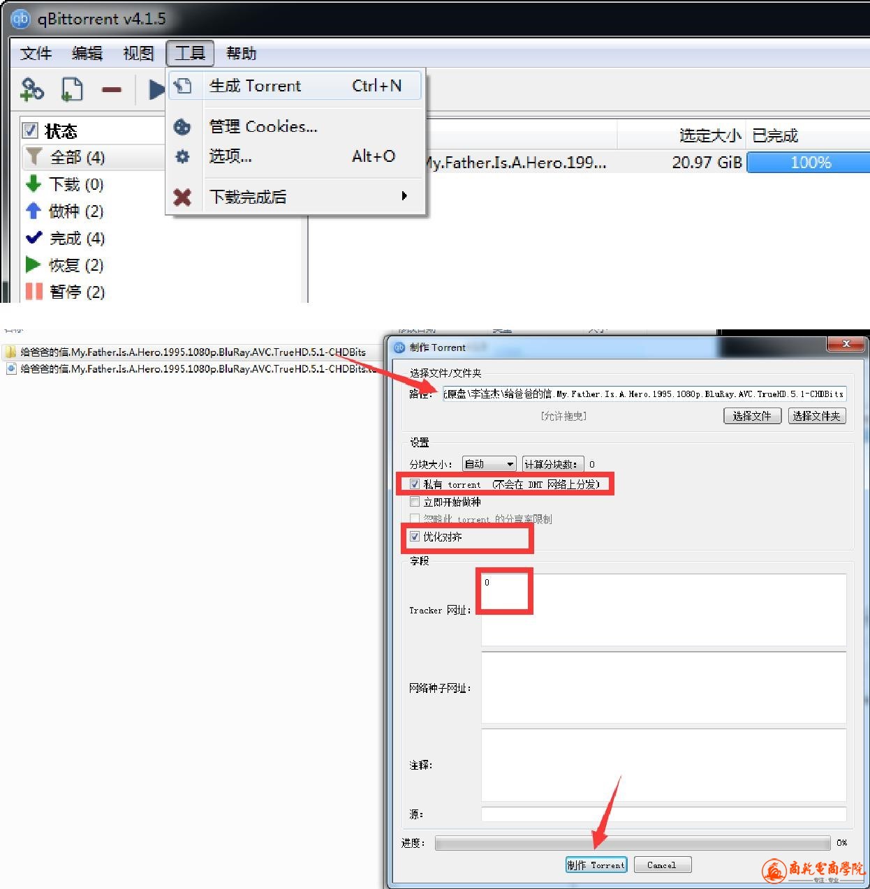Disable the 优化对齐 checkbox
The width and height of the screenshot is (870, 889).
[x=415, y=537]
